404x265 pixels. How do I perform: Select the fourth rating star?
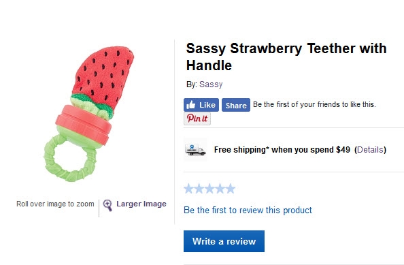coord(220,189)
